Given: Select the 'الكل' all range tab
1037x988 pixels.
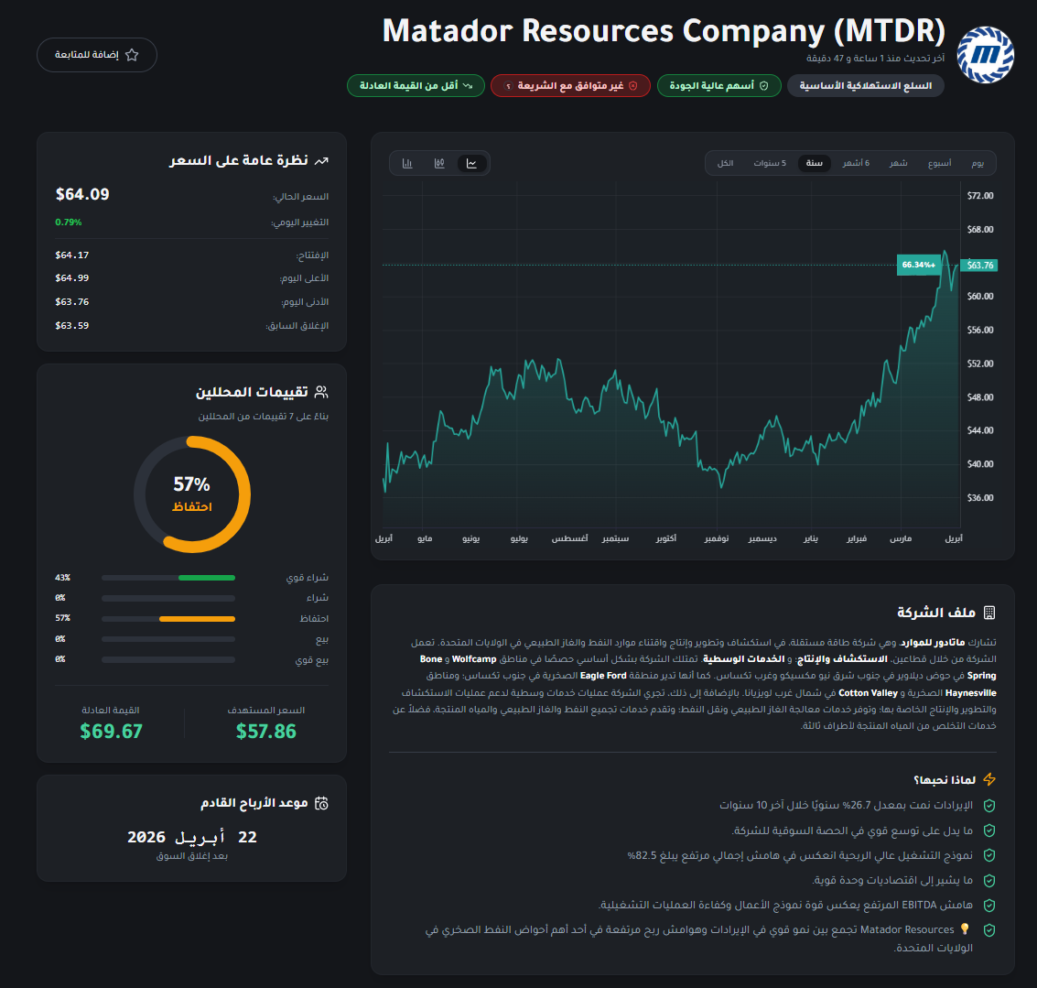Looking at the screenshot, I should (726, 164).
